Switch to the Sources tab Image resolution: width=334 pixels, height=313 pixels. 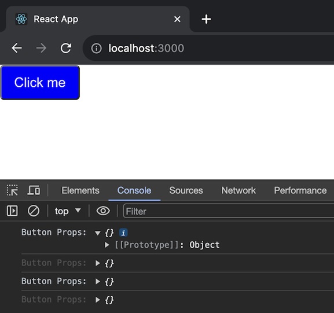tap(186, 190)
